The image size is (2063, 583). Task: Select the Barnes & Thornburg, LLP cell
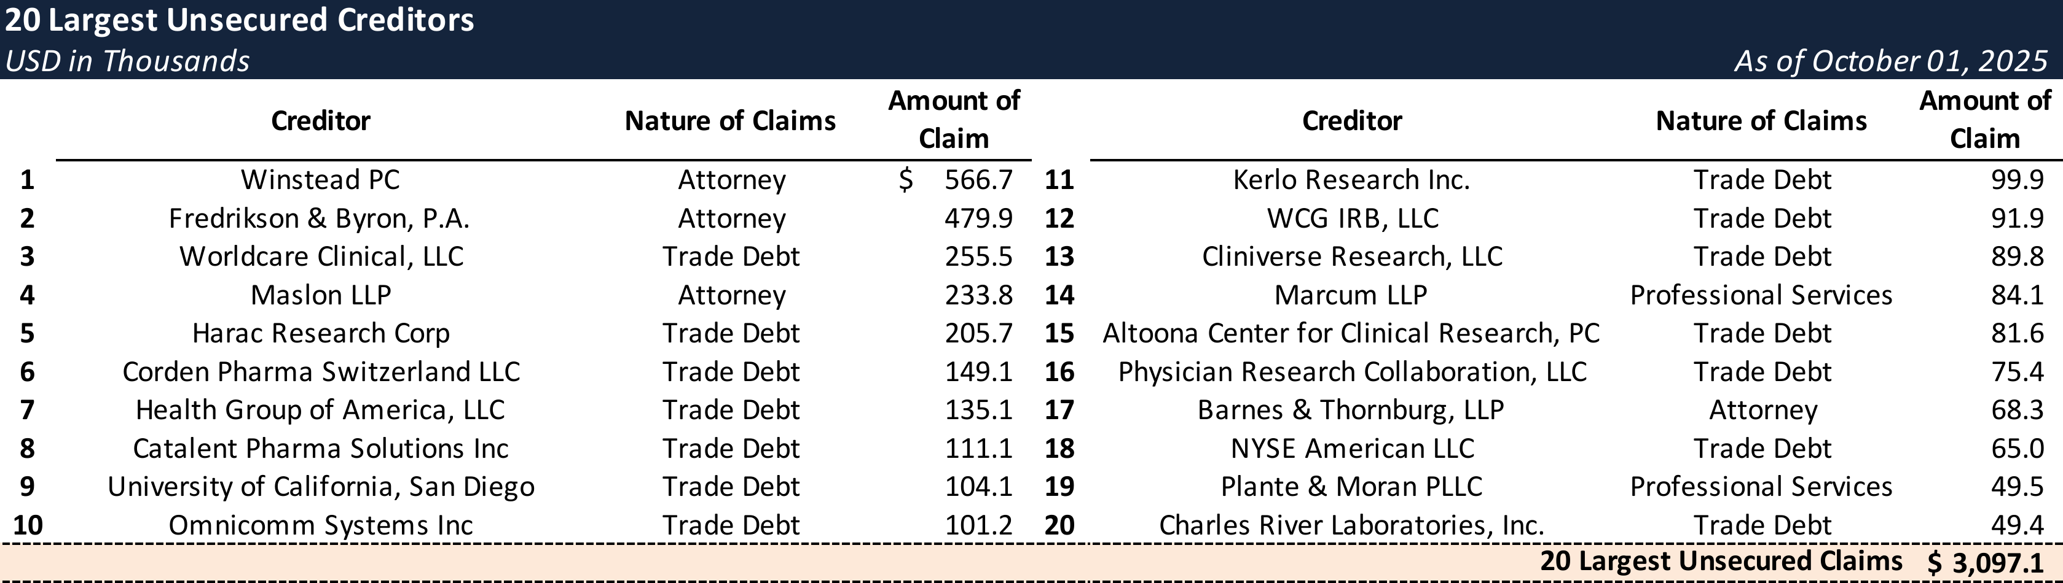point(1350,411)
